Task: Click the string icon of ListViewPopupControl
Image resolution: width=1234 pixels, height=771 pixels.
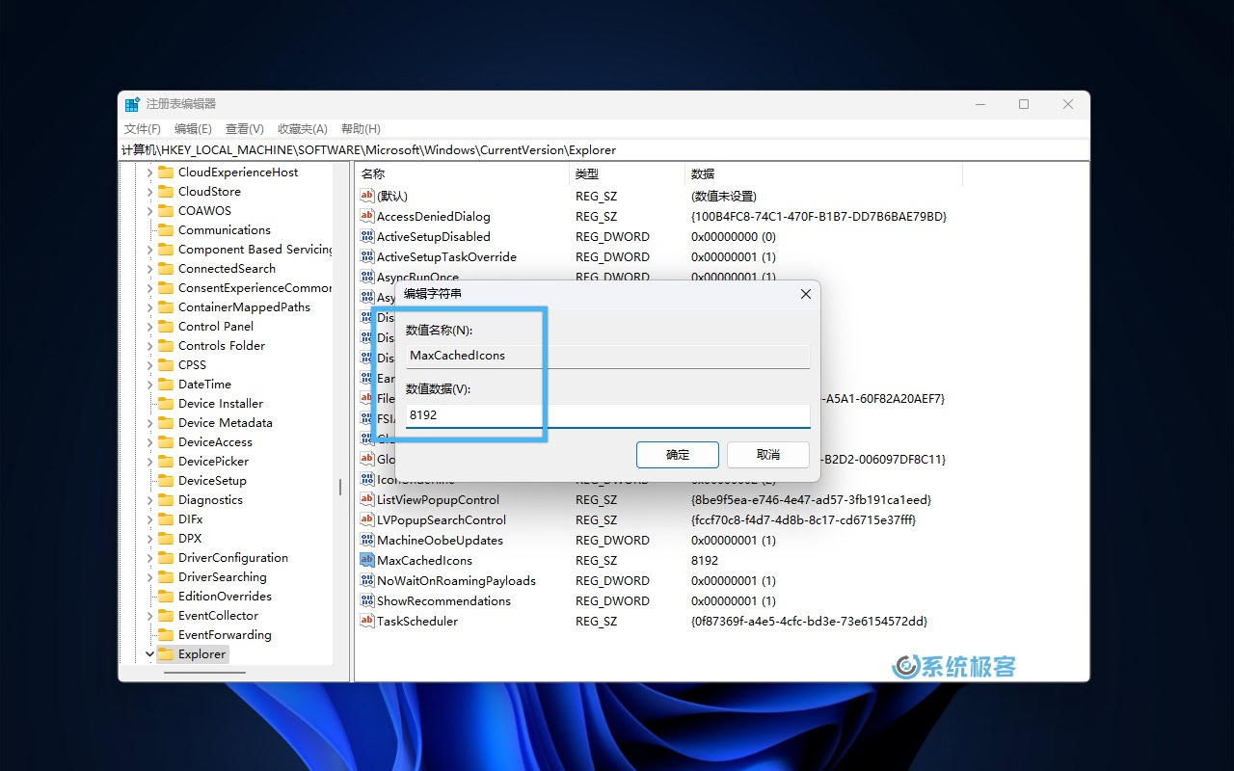Action: pos(366,499)
